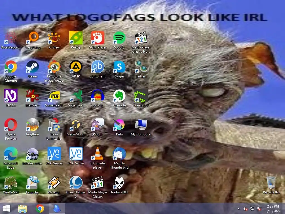Launch Audacity shortcut
Screen dimensions: 285x214
98,98
